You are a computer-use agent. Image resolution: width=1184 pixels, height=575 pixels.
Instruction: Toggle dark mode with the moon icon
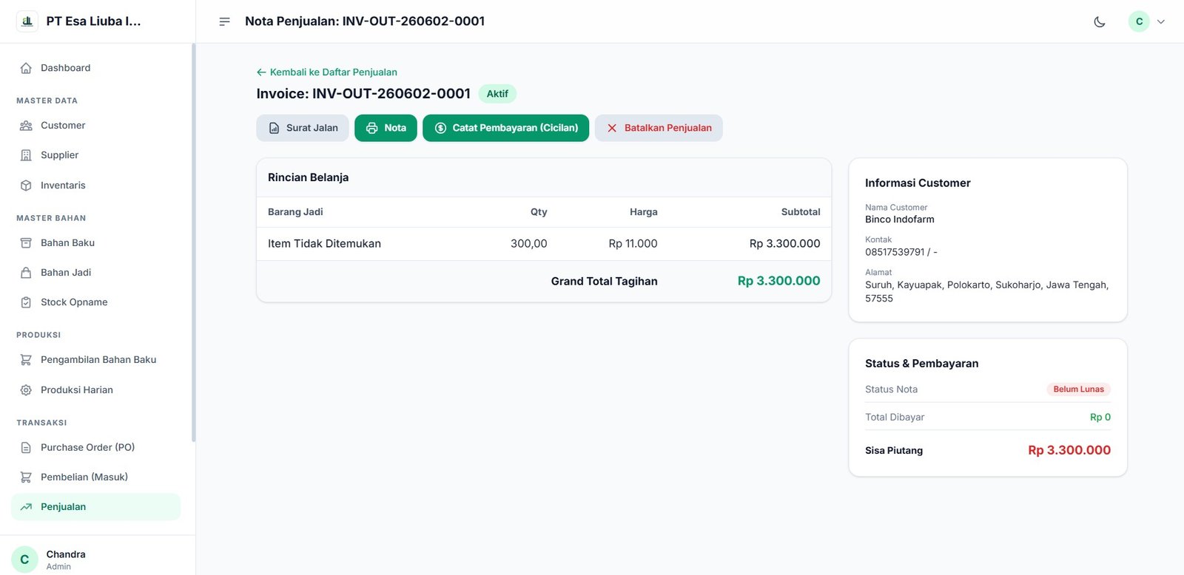pyautogui.click(x=1100, y=21)
